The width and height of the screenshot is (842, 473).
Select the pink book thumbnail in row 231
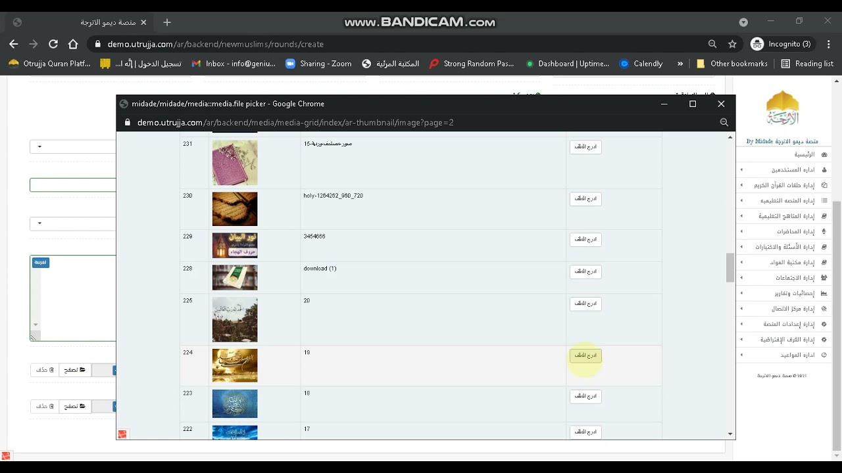click(x=235, y=163)
